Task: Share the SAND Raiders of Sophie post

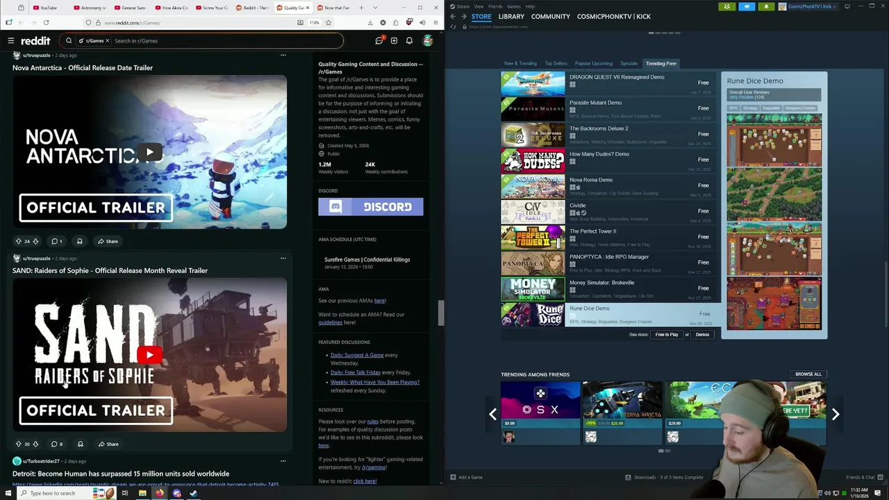Action: (108, 444)
